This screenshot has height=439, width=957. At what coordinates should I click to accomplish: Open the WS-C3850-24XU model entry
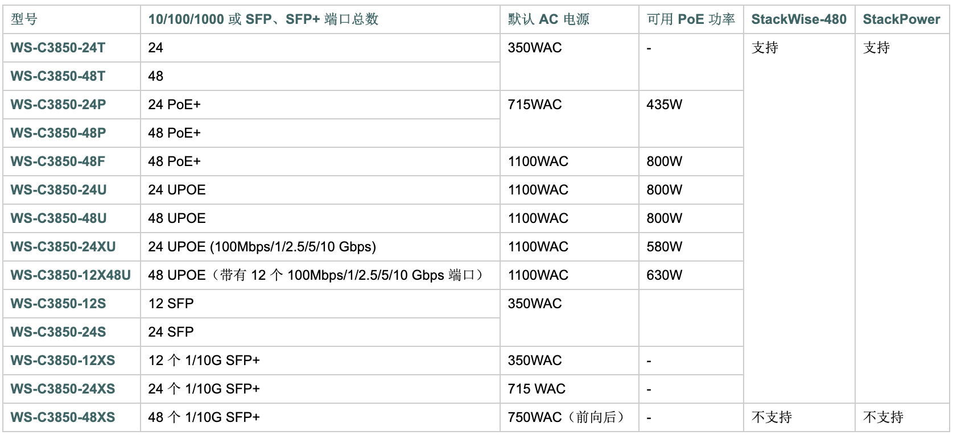point(63,247)
